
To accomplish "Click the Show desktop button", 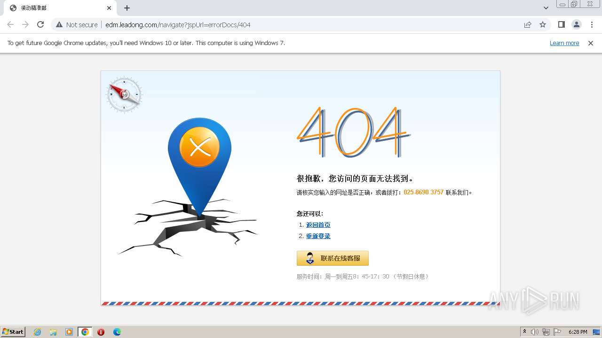I will (596, 332).
